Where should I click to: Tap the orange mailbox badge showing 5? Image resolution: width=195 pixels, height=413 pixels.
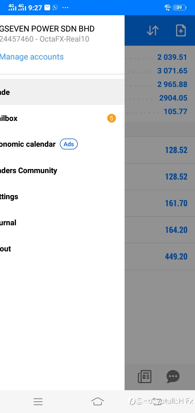[x=111, y=118]
